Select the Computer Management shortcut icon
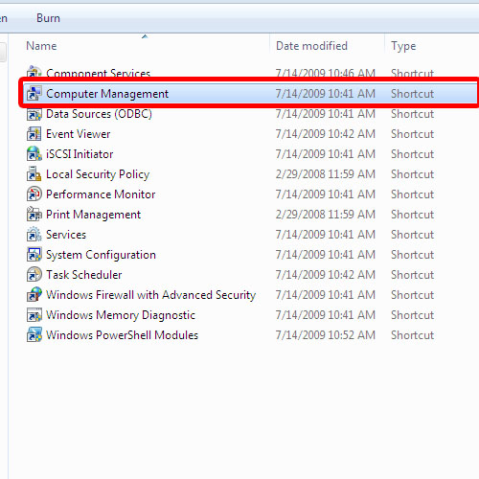 coord(34,94)
